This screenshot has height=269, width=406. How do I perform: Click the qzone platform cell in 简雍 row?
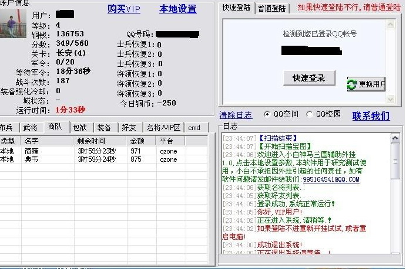[x=169, y=151]
